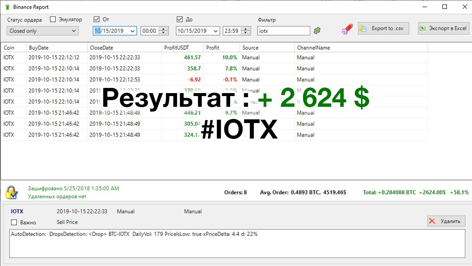The width and height of the screenshot is (472, 266).
Task: Click the blue IOTX detail heading
Action: (17, 211)
